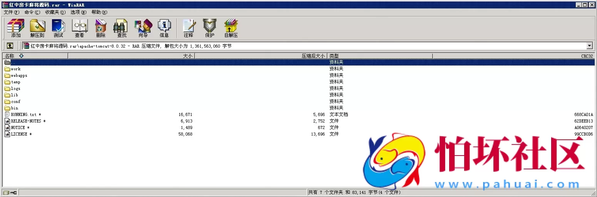Screen dimensions: 597x197
Task: Click the 信息 (Info) toolbar icon
Action: (x=164, y=28)
